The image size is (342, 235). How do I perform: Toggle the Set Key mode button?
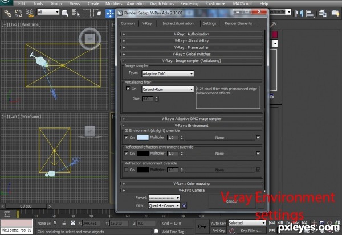(x=218, y=230)
